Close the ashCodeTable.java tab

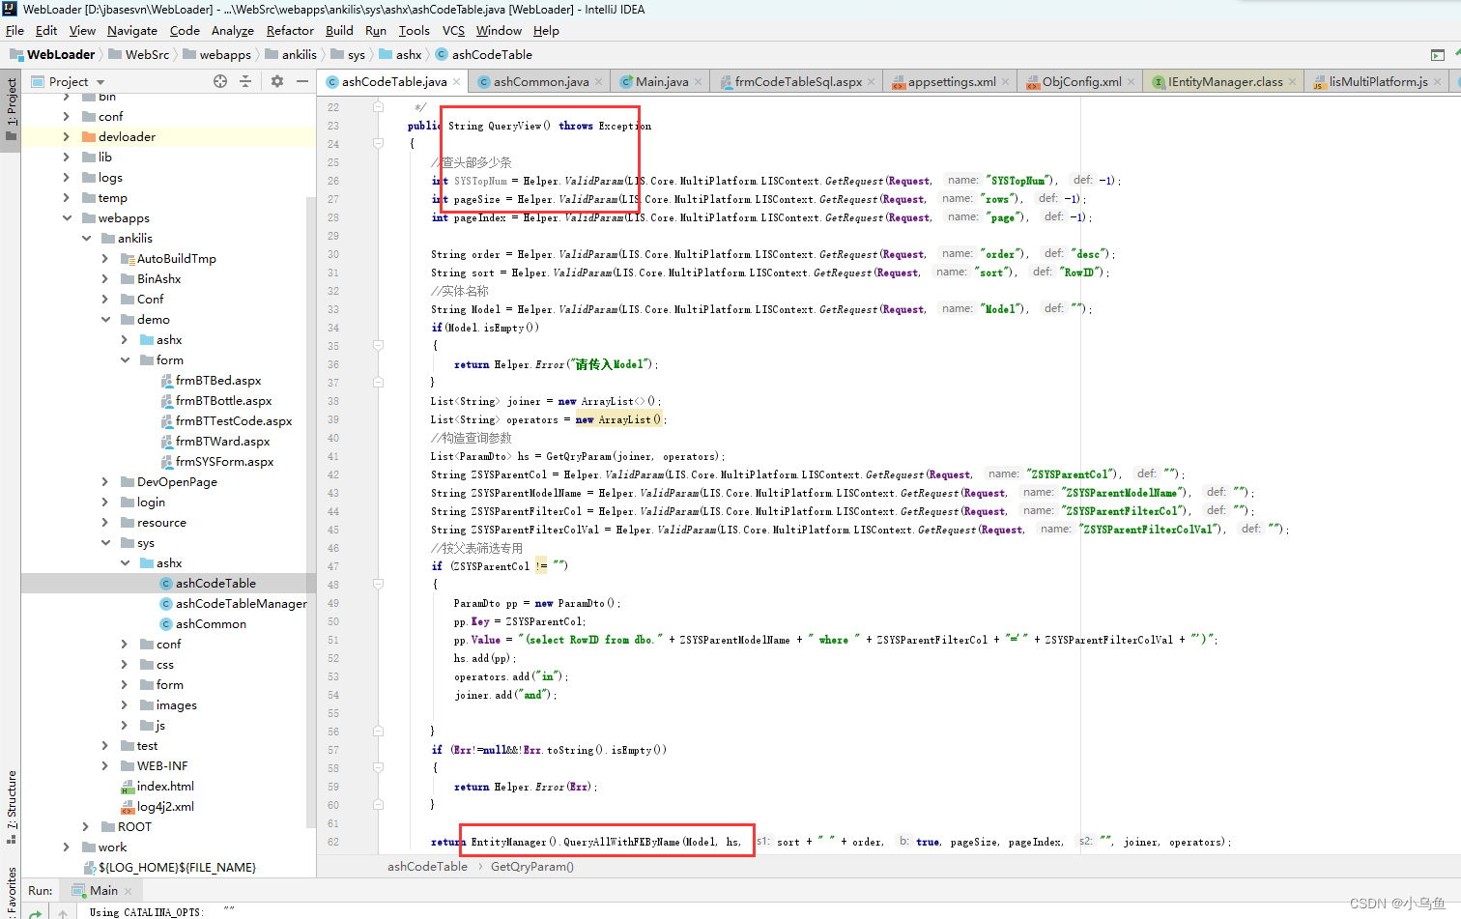point(457,82)
